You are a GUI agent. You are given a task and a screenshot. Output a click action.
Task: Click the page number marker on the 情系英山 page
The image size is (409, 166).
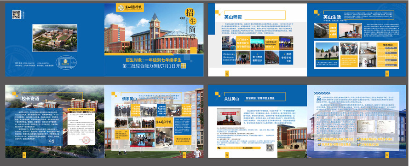point(184,155)
